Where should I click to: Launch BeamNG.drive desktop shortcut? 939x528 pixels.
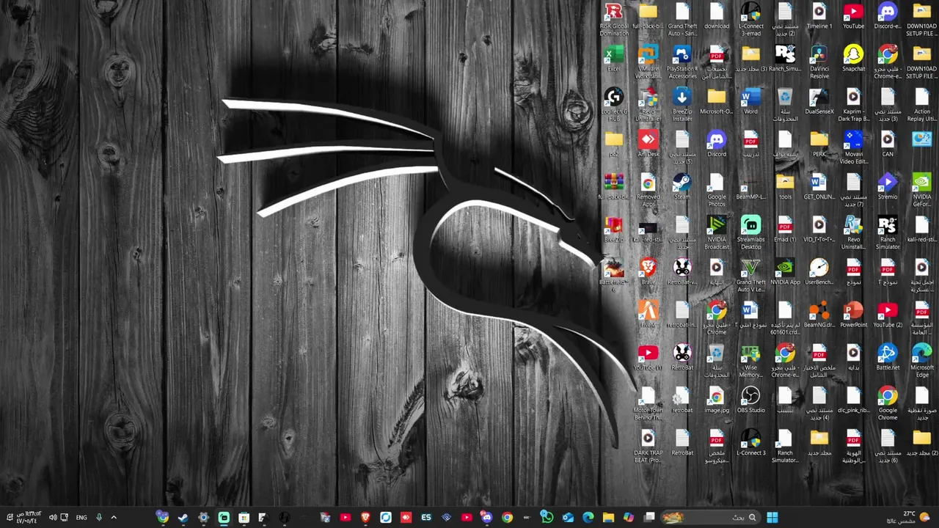pyautogui.click(x=819, y=314)
